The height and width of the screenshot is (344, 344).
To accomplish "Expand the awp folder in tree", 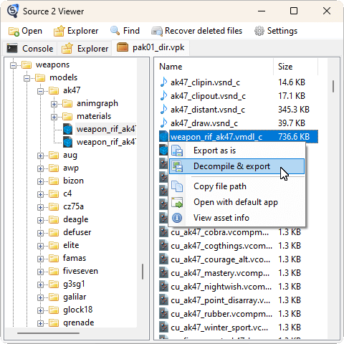I will (40, 168).
